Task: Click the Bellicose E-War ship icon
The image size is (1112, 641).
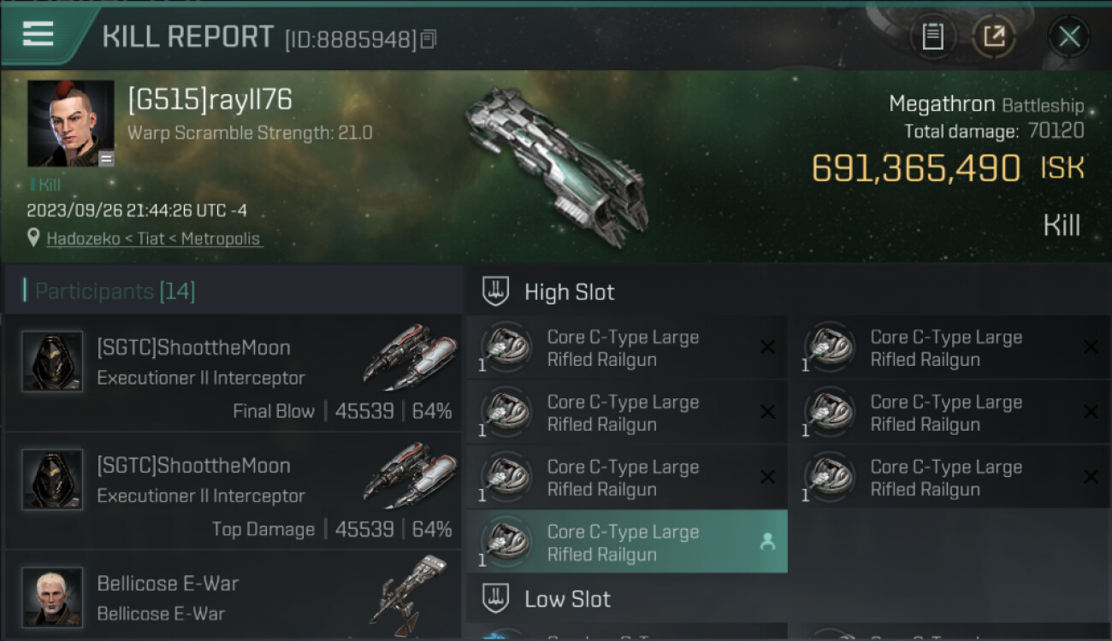Action: (x=409, y=596)
